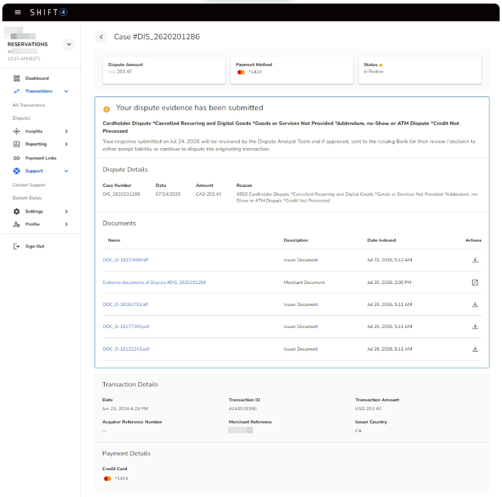Viewport: 502px width, 497px height.
Task: Collapse the Transactions menu chevron
Action: tap(66, 91)
